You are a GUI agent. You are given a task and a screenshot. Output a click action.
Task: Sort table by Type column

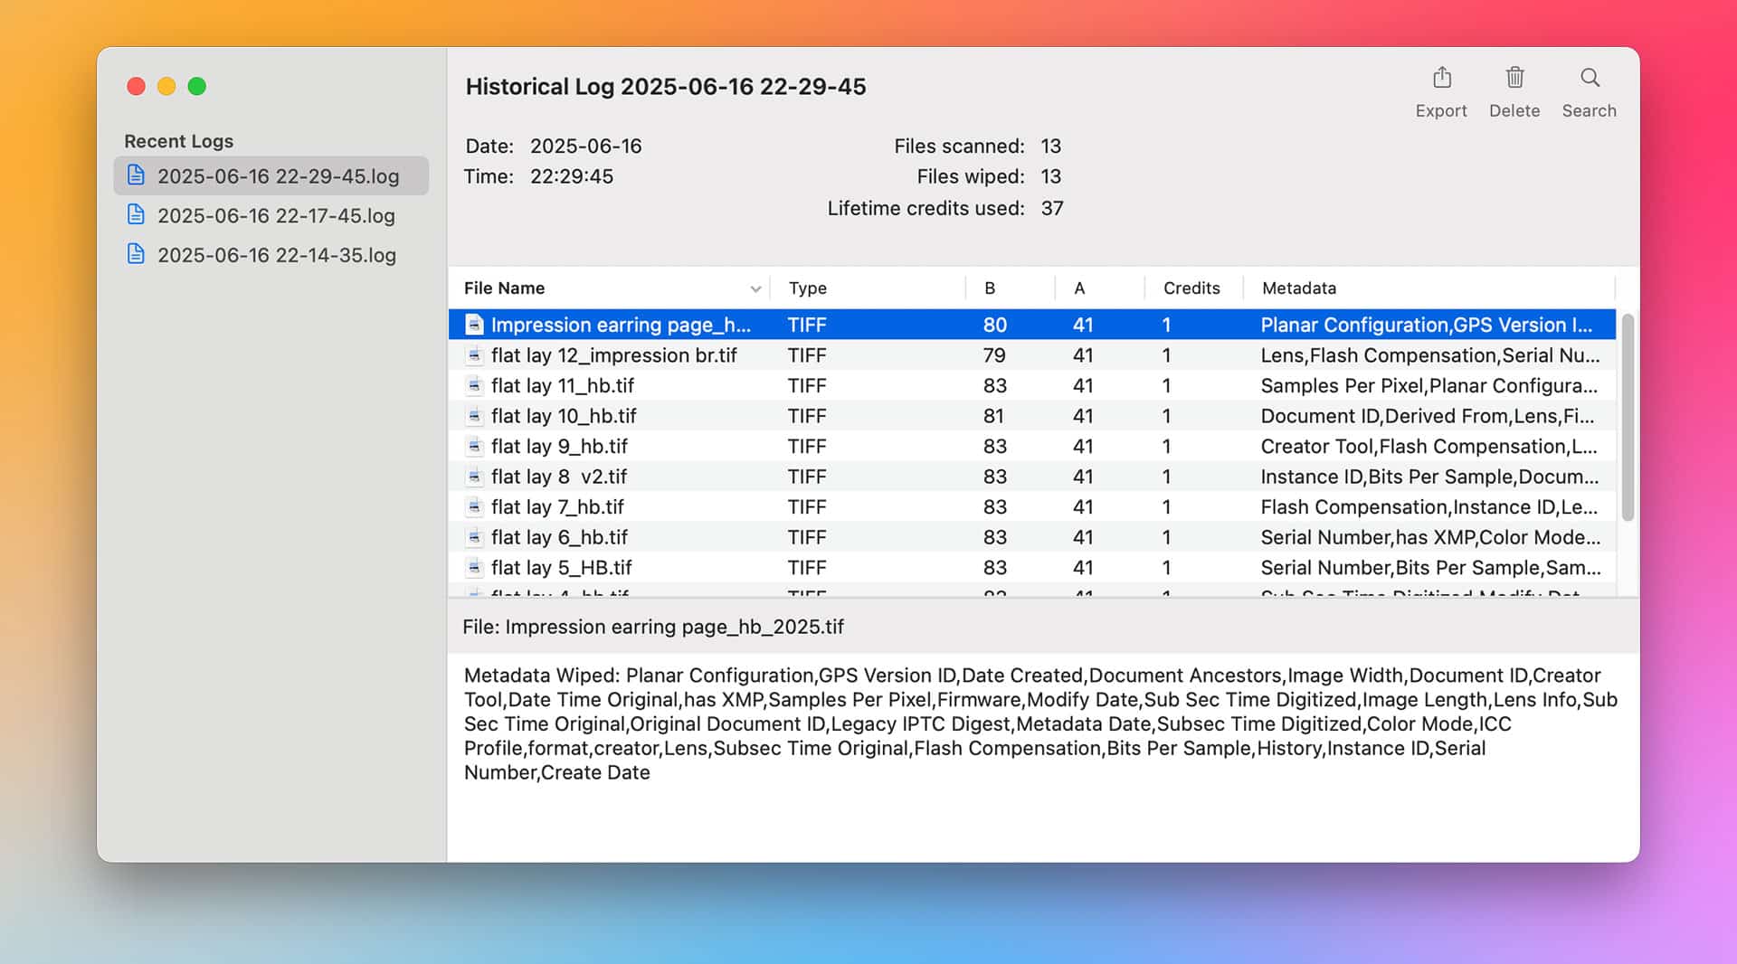[x=868, y=288]
